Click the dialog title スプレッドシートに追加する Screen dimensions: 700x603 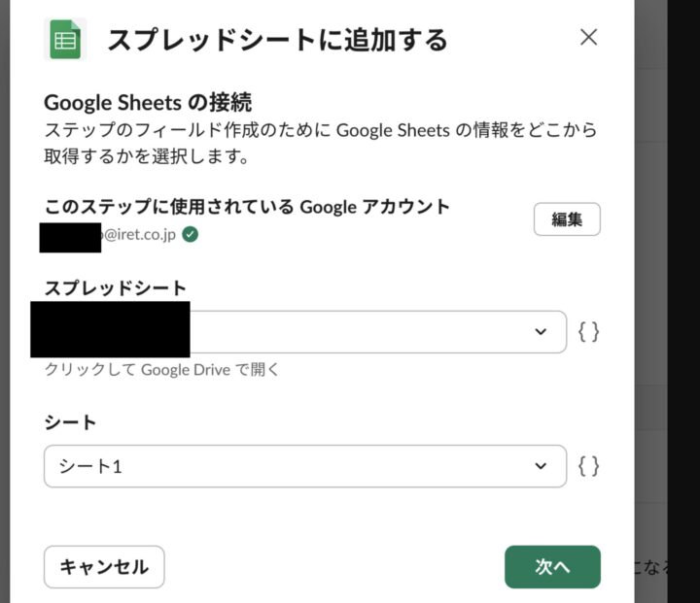click(277, 40)
